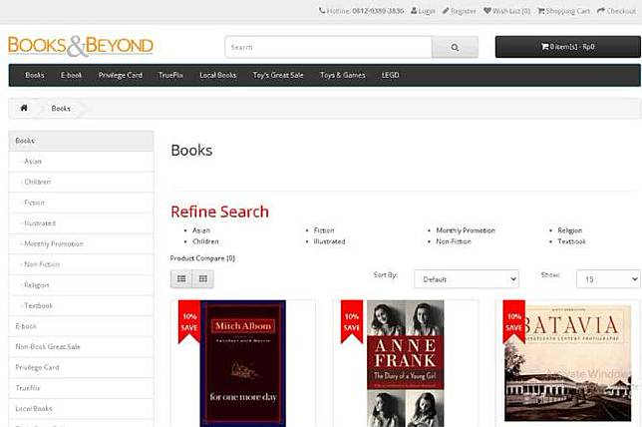Open the Toys & Games menu item

tap(342, 75)
